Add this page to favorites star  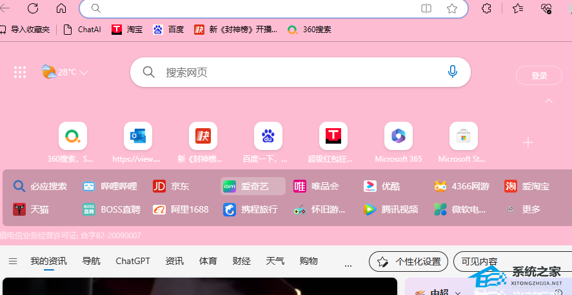coord(452,8)
